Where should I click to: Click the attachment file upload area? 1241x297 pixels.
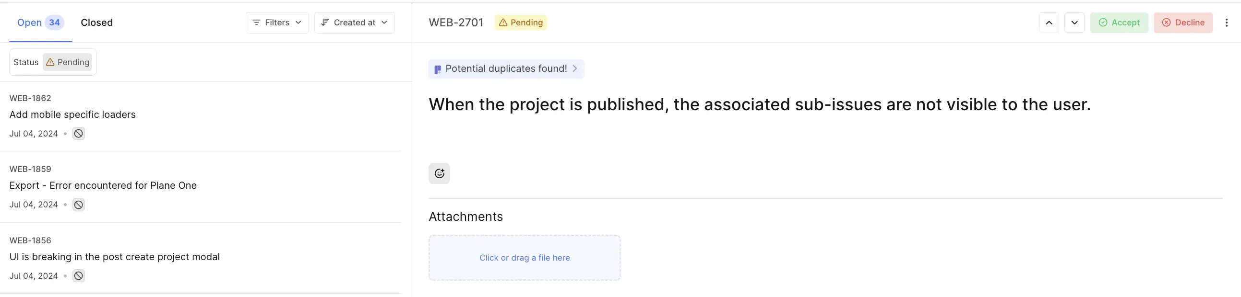click(524, 258)
